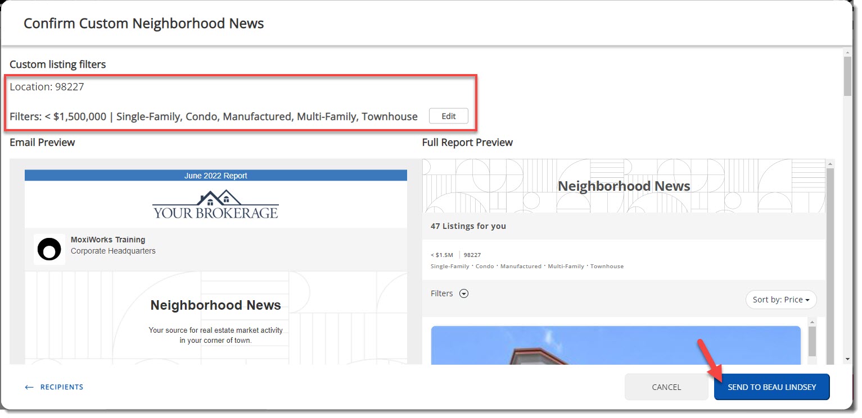Click the left arrow icon beside Recipients
Viewport: 862px width, 418px height.
click(x=29, y=387)
